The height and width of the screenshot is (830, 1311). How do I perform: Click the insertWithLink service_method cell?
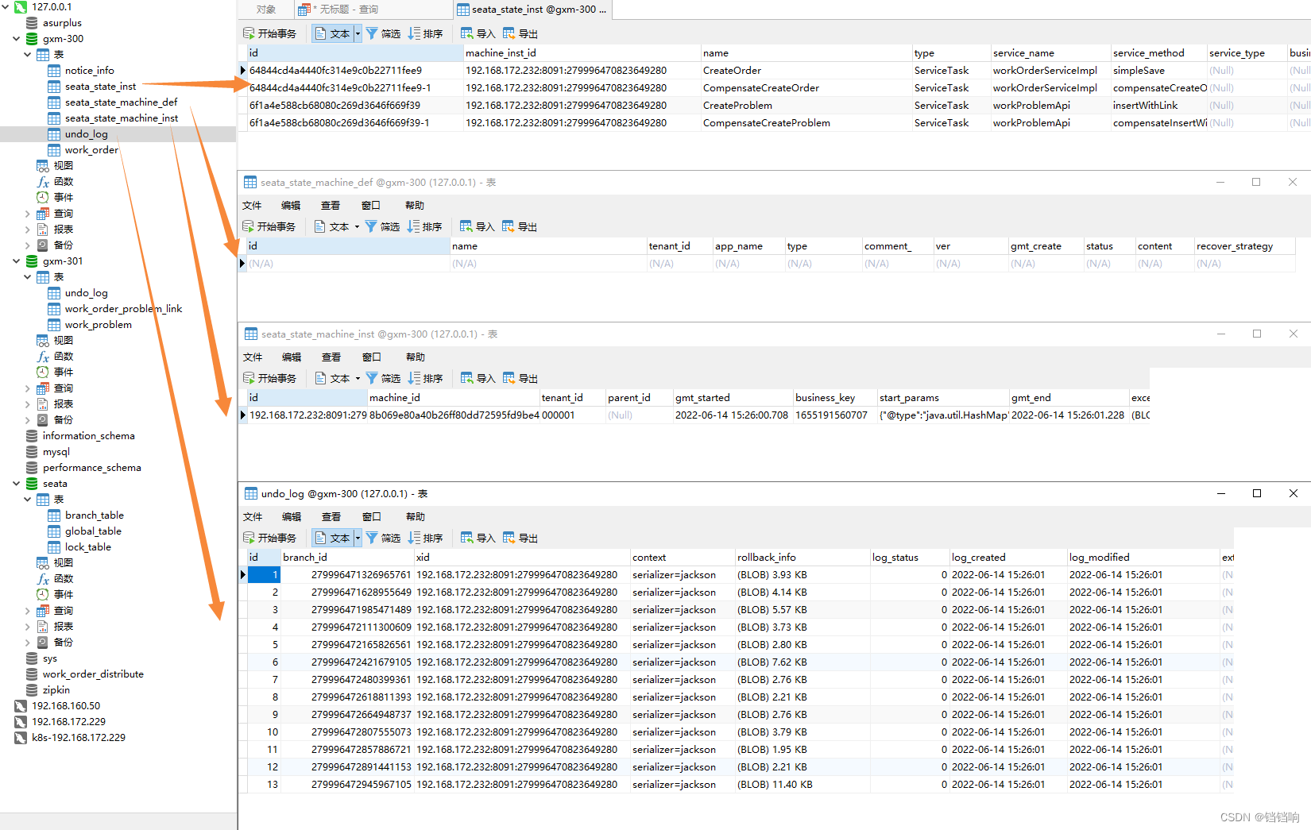pos(1158,106)
